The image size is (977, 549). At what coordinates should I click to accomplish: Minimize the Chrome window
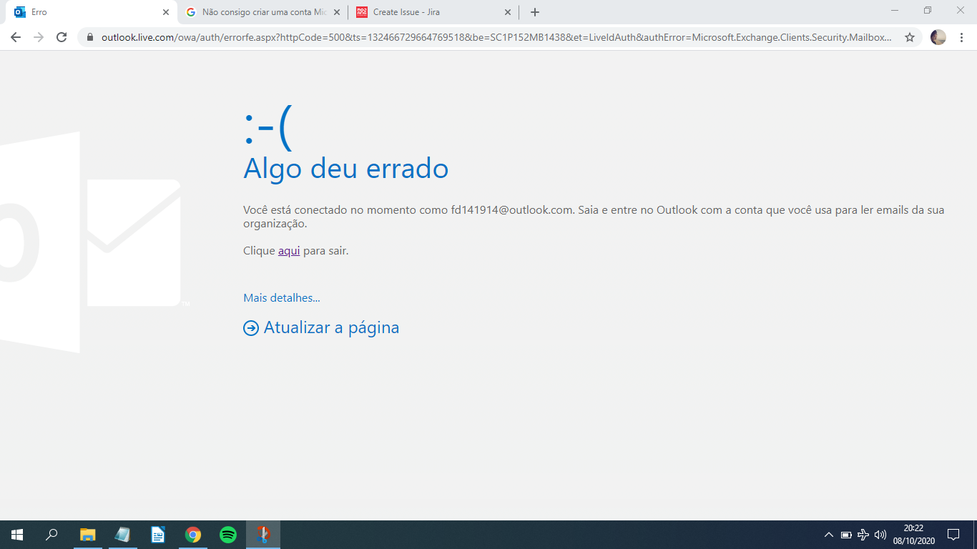tap(895, 11)
